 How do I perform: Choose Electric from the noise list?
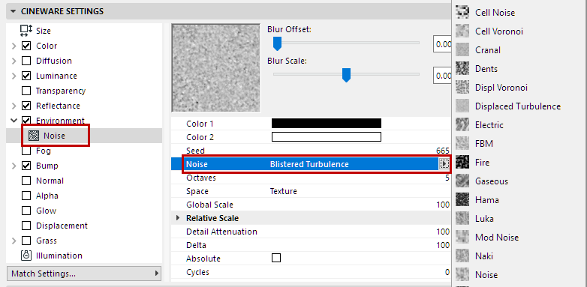click(489, 125)
